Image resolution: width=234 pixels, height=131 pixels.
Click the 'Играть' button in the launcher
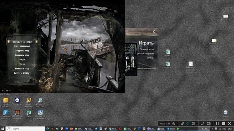(x=146, y=43)
